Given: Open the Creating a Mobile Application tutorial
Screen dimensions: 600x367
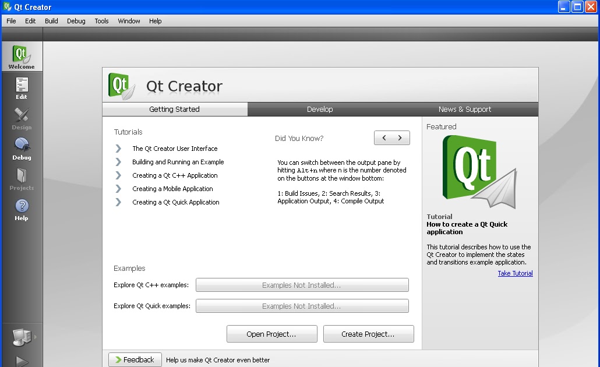Looking at the screenshot, I should [x=172, y=189].
